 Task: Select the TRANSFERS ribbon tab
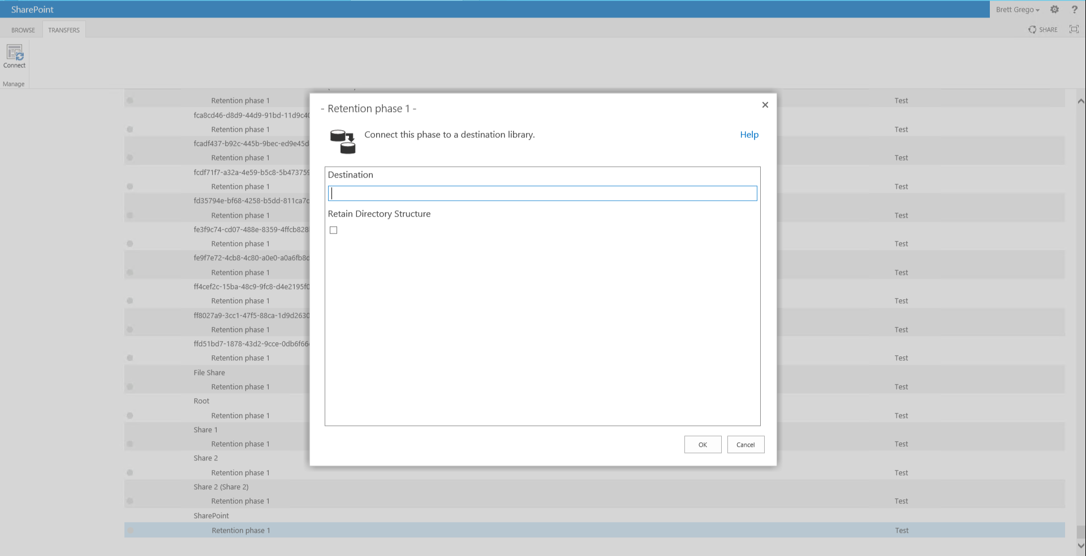64,30
